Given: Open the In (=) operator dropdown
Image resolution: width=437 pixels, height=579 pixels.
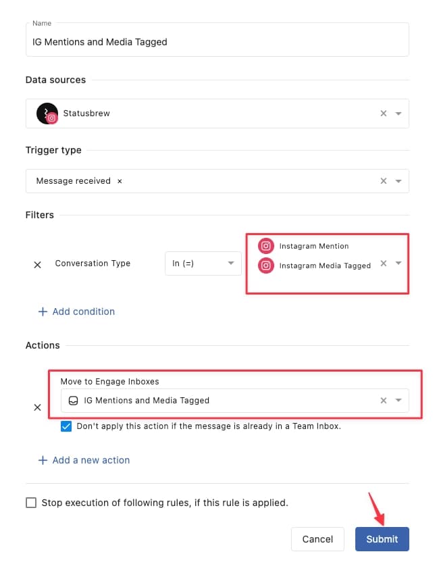Looking at the screenshot, I should (x=203, y=263).
